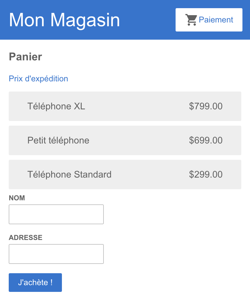Click the ADRESSE field label
This screenshot has height=298, width=250.
(26, 238)
